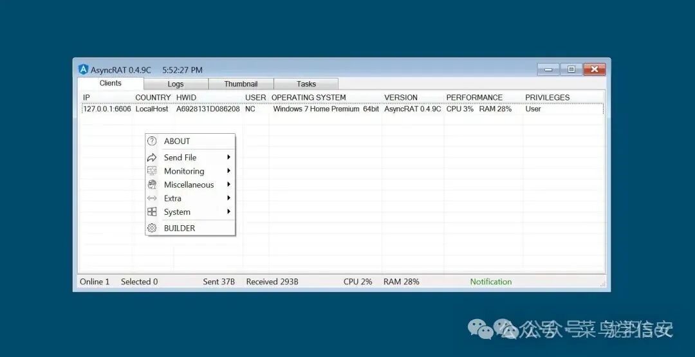
Task: Click AsyncRAT 0.4.9C version cell
Action: pyautogui.click(x=412, y=109)
